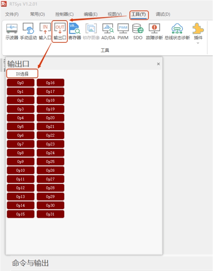Viewport: 213px width, 271px height.
Task: Toggle output Op17
Action: [x=51, y=91]
